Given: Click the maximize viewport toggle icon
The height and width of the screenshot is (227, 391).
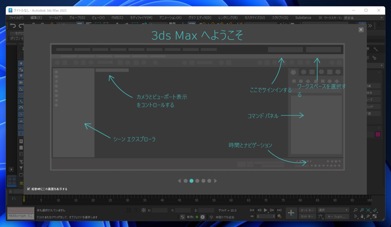Looking at the screenshot, I should pyautogui.click(x=374, y=217).
